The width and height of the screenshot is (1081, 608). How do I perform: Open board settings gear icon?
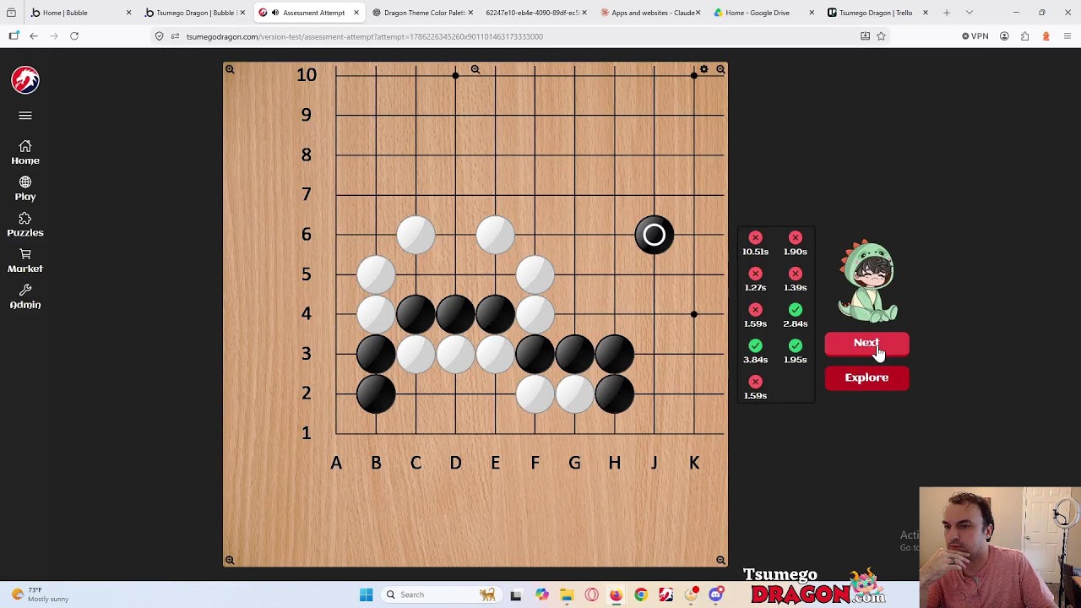[x=703, y=69]
